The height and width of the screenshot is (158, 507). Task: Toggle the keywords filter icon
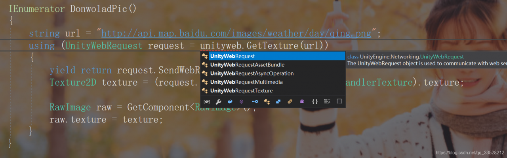327,102
